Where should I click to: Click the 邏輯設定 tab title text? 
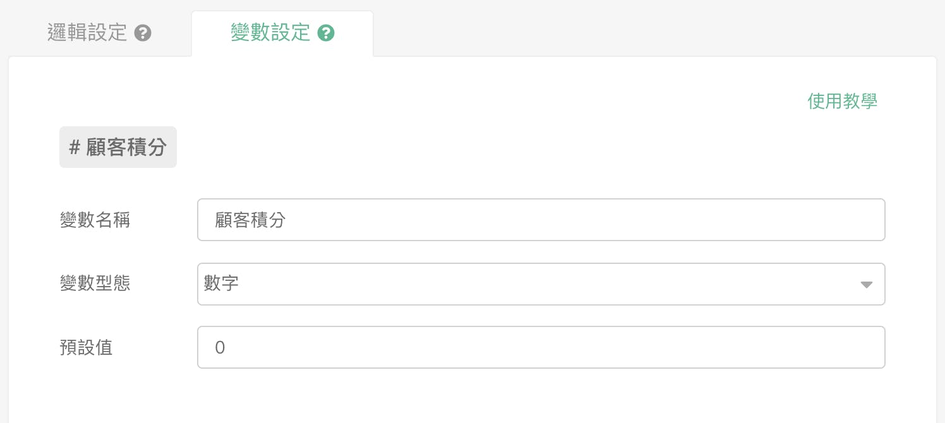tap(87, 33)
